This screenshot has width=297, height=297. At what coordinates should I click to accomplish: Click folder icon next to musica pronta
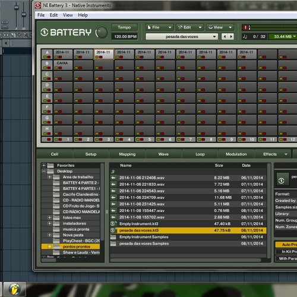[x=56, y=229]
